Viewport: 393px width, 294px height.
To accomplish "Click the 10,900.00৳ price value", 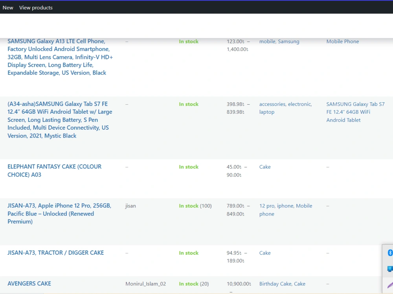I will point(239,284).
